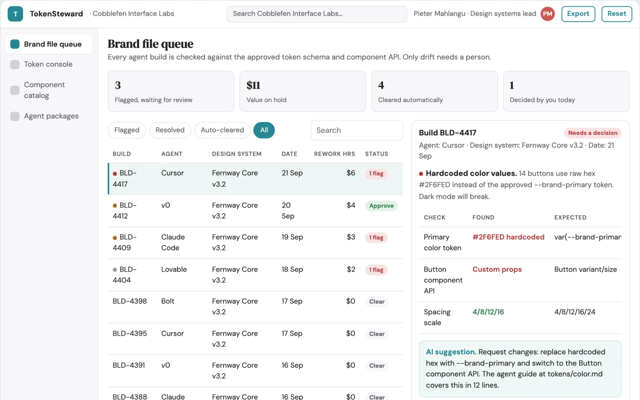This screenshot has height=400, width=640.
Task: Filter queue by Flagged
Action: pyautogui.click(x=127, y=130)
